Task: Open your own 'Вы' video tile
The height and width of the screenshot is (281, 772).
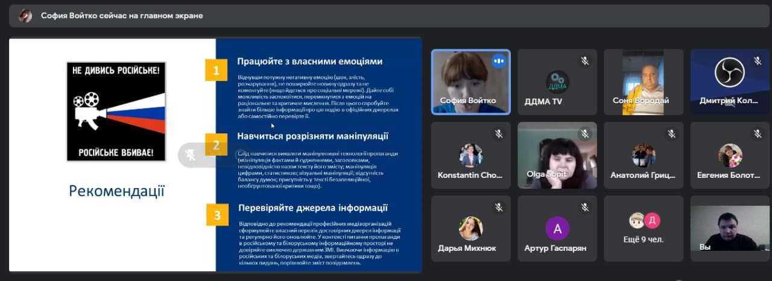Action: point(730,228)
